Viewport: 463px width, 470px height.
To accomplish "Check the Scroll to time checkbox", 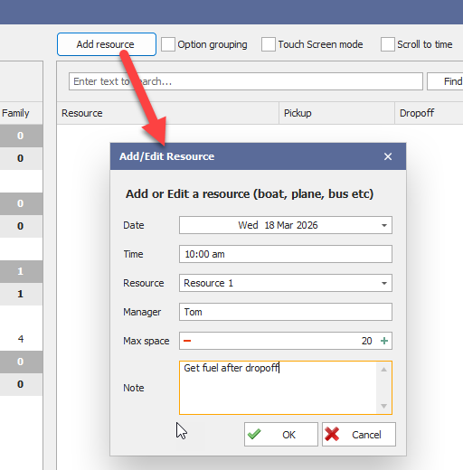I will click(388, 44).
